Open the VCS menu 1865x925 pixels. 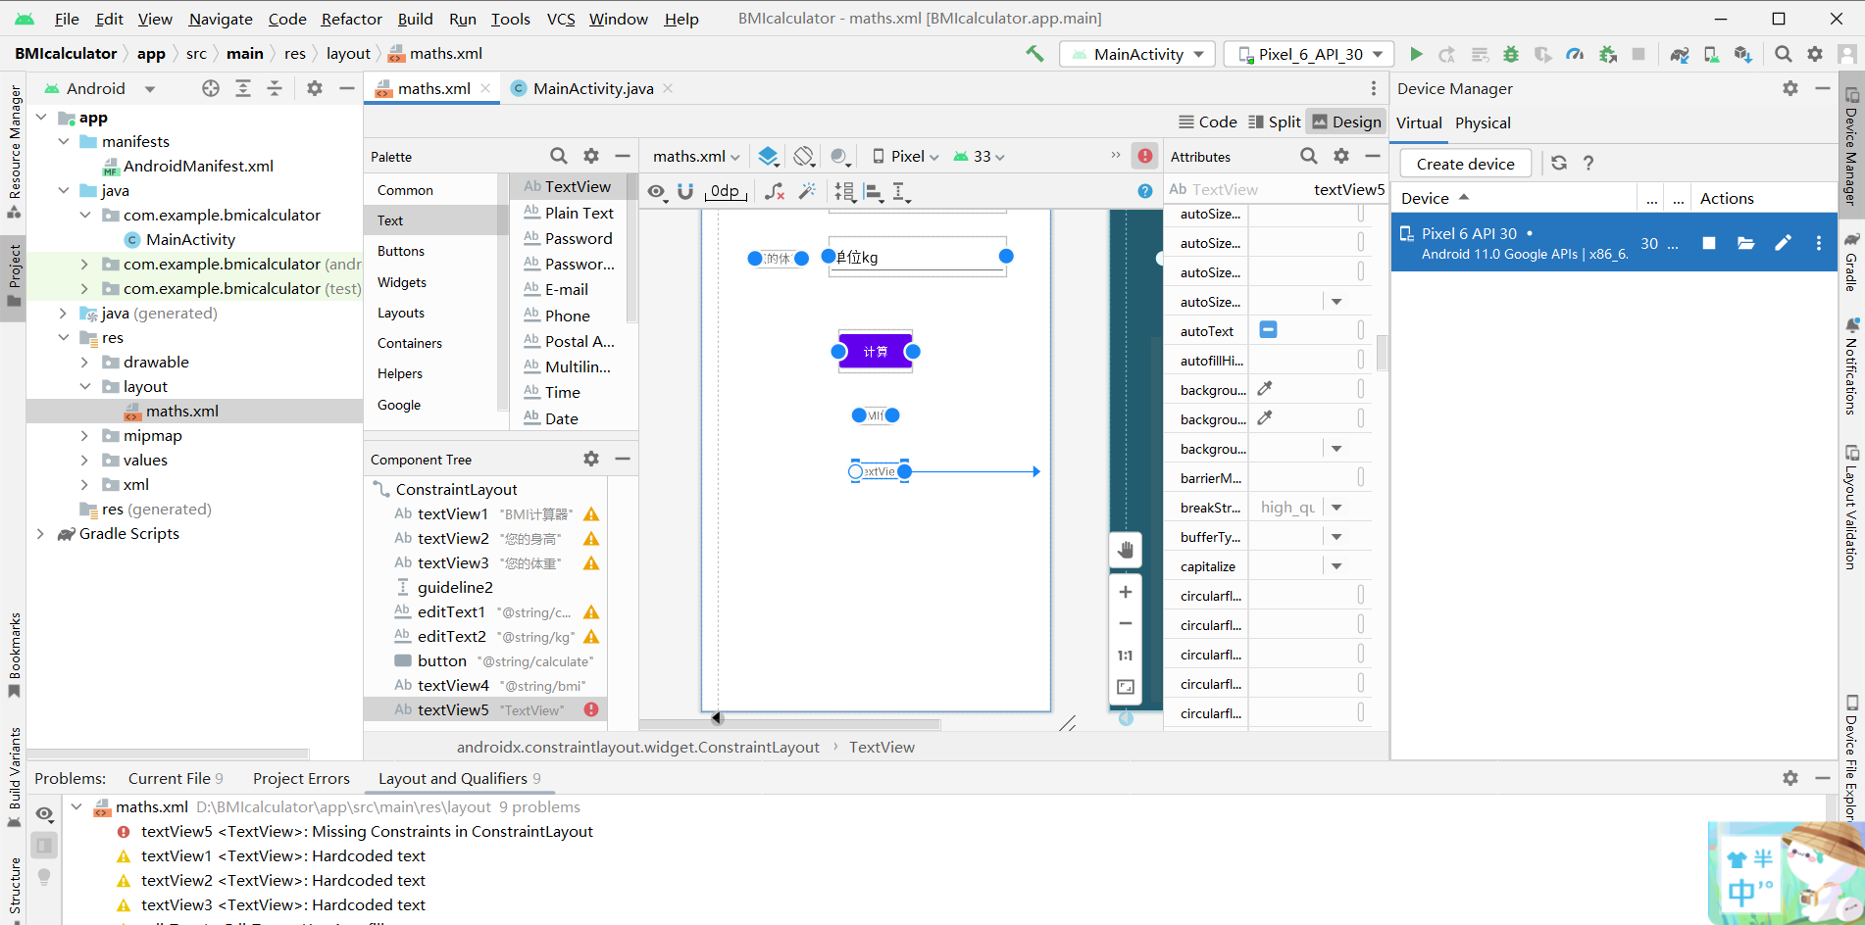561,19
